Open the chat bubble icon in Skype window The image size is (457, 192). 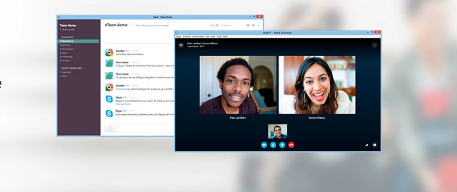point(374,145)
